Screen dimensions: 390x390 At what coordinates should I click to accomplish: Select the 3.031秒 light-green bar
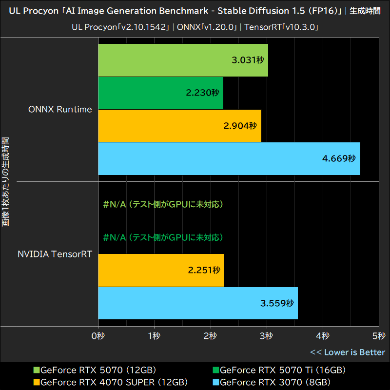183,60
